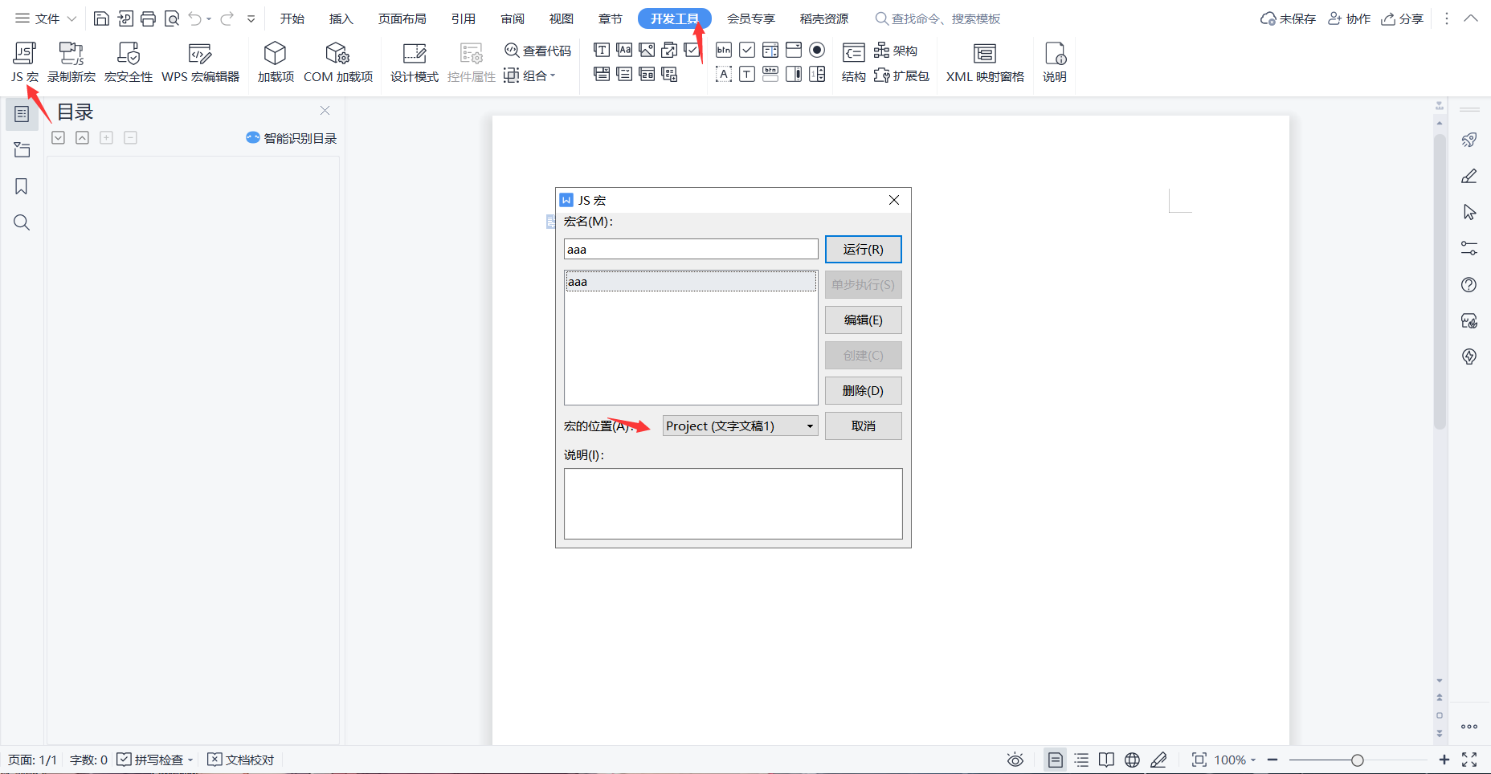Insert combo box content control

[x=602, y=74]
